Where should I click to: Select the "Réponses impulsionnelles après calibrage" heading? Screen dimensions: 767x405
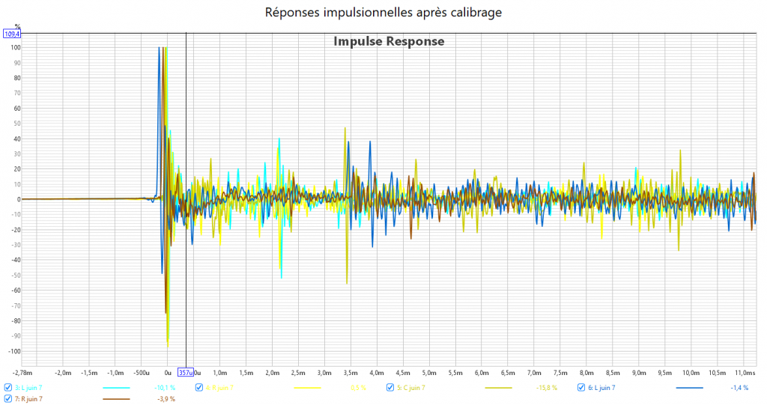click(x=383, y=13)
